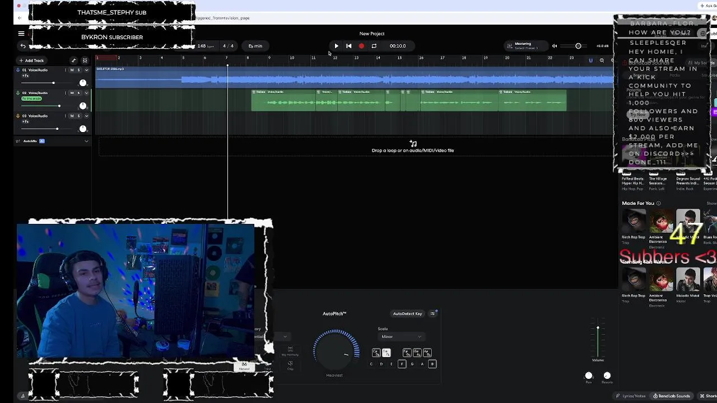Toggle the C note key
This screenshot has height=403, width=717.
(371, 364)
